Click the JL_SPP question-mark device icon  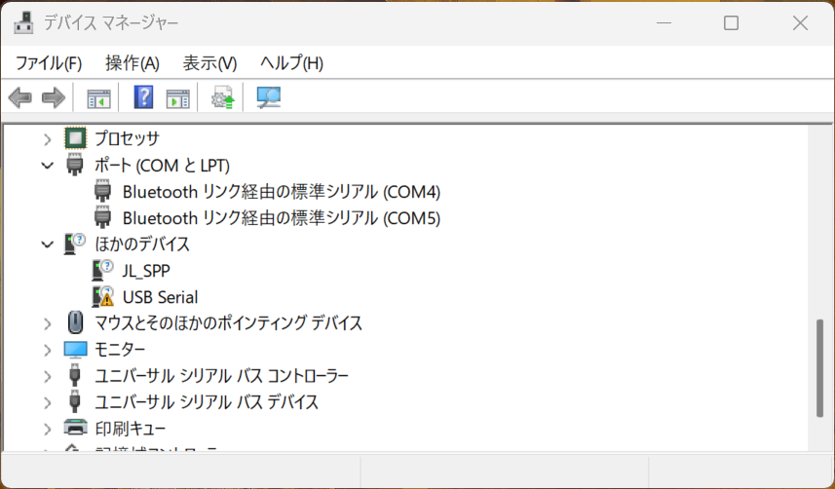tap(102, 270)
